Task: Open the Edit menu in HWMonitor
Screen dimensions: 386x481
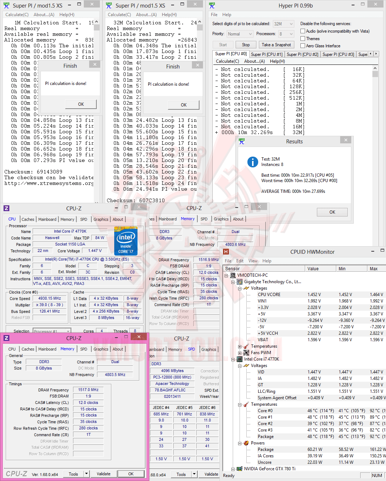Action: (240, 261)
